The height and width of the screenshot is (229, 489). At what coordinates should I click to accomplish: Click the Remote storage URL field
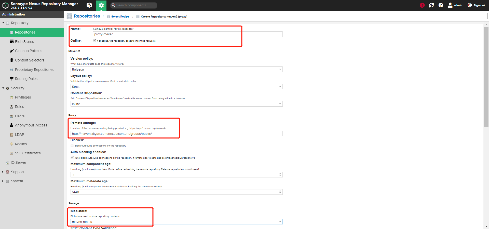(x=176, y=134)
